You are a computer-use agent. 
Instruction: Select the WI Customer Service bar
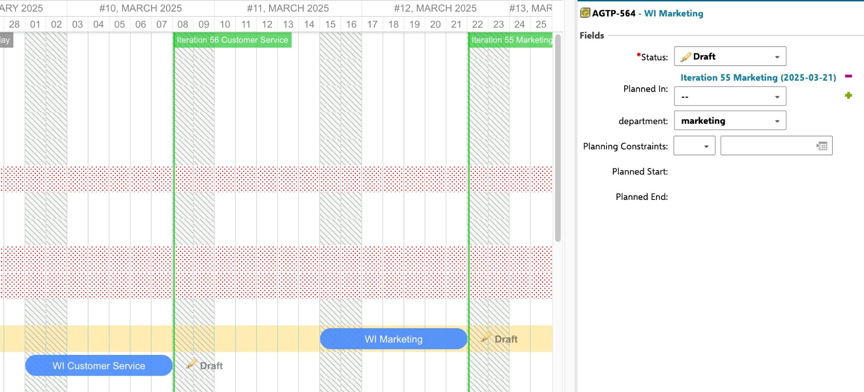tap(99, 366)
